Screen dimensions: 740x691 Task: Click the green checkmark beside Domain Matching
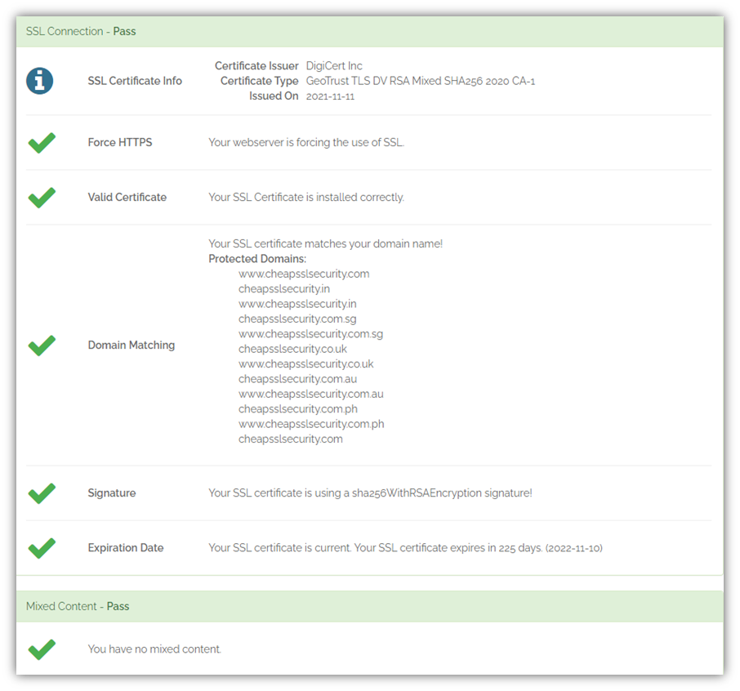pos(42,345)
